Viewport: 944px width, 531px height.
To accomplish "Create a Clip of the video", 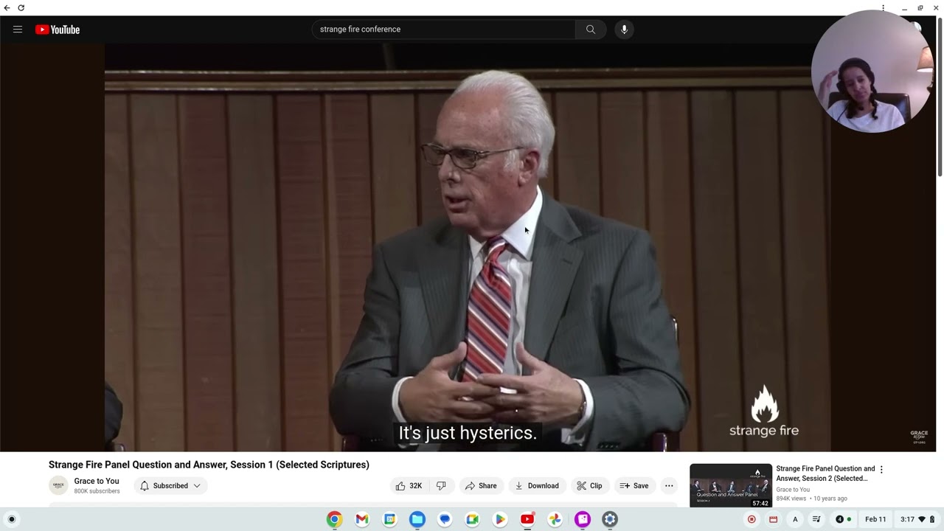I will point(589,486).
